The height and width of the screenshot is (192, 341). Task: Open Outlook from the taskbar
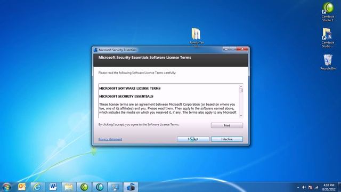[x=22, y=187]
